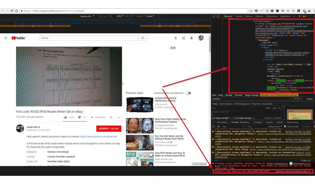Toggle Group similar checkbox in console
315x184 pixels.
pyautogui.click(x=285, y=127)
